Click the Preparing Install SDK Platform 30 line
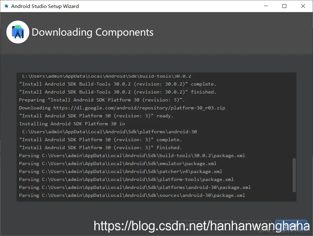The height and width of the screenshot is (236, 313). 102,100
